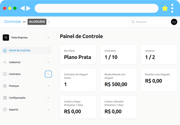Open the browser three-dot menu
180x125 pixels.
point(172,8)
